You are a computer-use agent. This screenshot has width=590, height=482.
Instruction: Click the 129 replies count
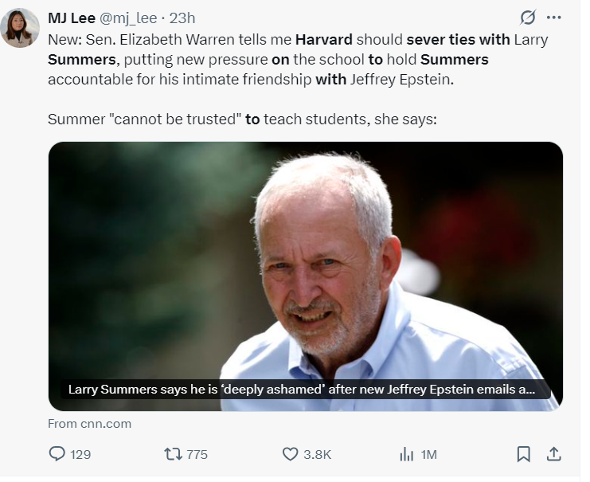pos(80,454)
